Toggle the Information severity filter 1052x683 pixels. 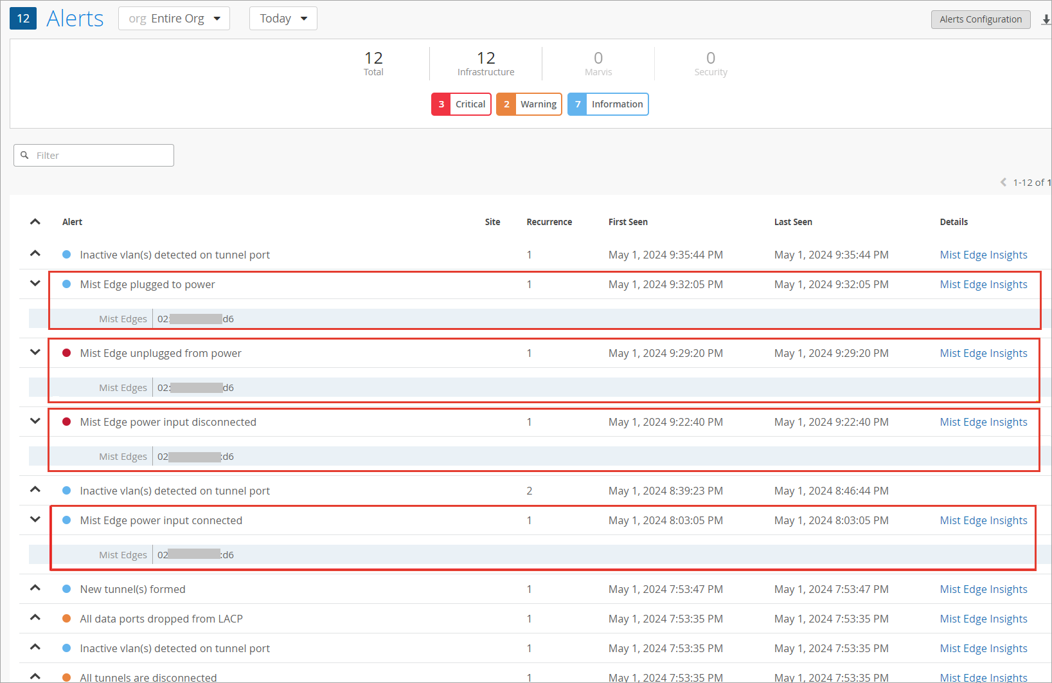pyautogui.click(x=608, y=104)
